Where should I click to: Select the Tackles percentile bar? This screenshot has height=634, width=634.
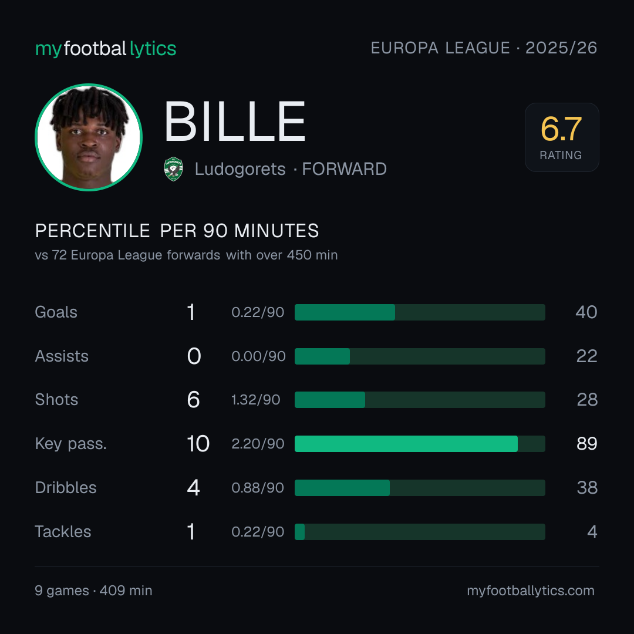[420, 532]
